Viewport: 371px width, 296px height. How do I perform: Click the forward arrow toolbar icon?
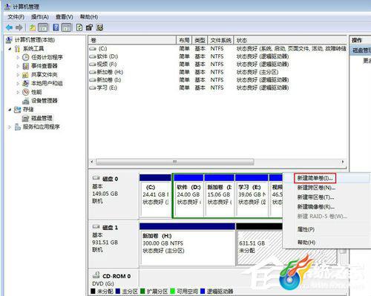click(x=19, y=27)
